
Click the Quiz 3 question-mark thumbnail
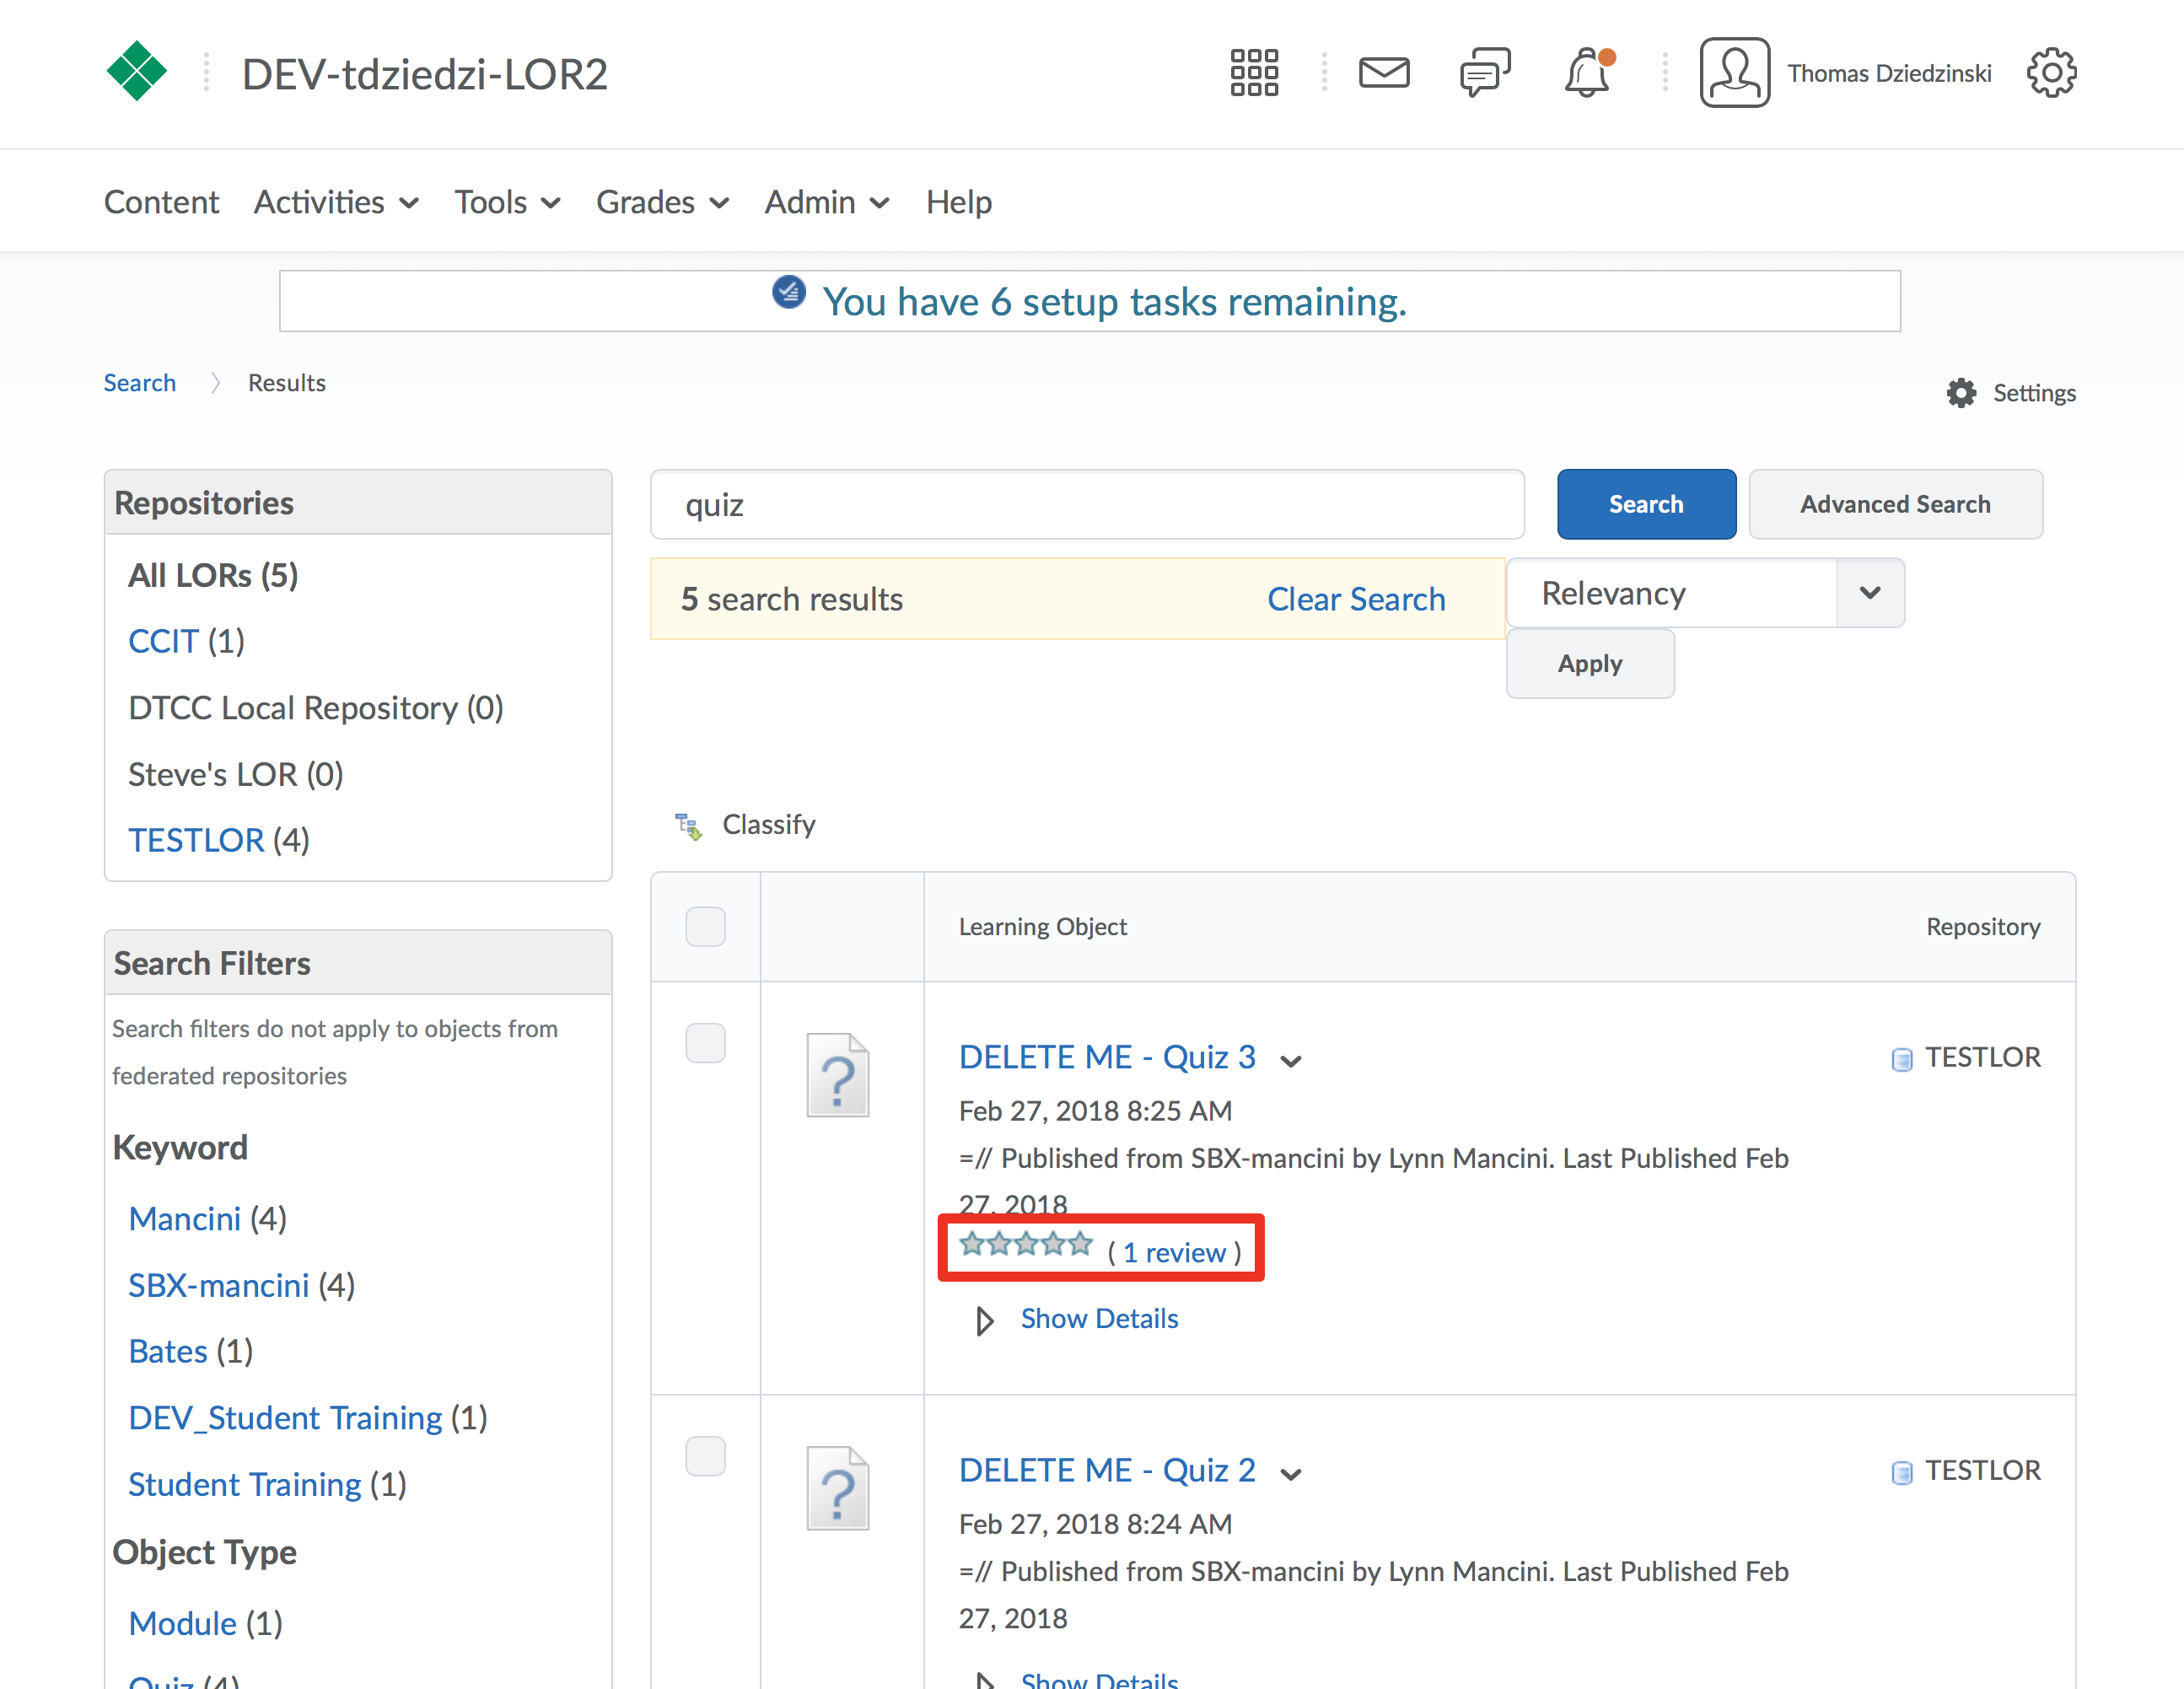click(x=838, y=1075)
